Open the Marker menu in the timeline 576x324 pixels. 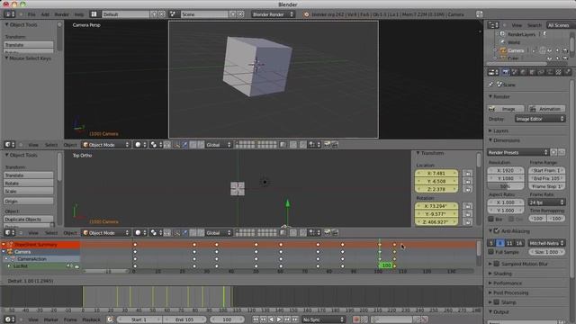point(51,319)
